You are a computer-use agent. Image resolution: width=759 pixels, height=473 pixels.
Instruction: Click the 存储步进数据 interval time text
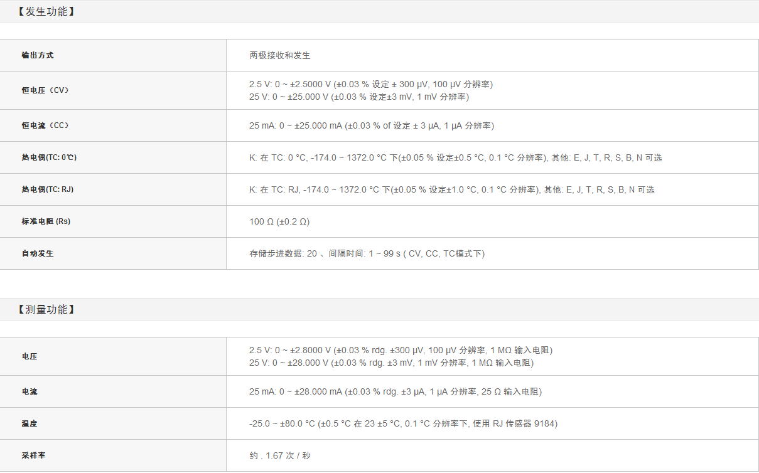[x=367, y=253]
